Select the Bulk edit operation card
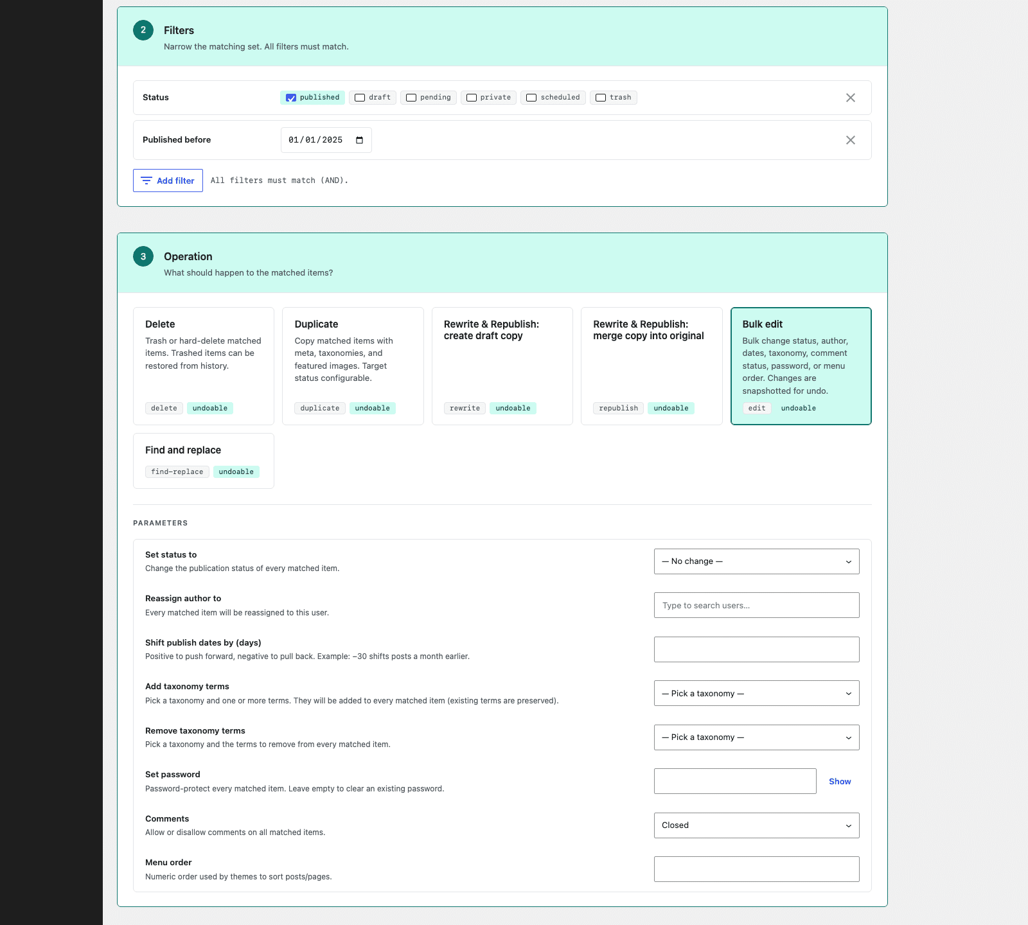This screenshot has width=1028, height=925. (801, 366)
